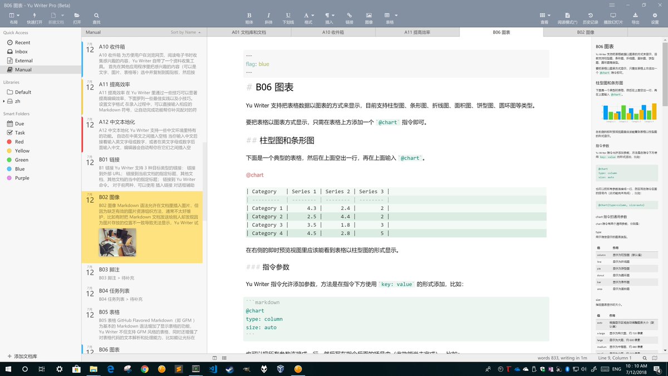Switch to tab A10 收件箱
668x376 pixels.
point(333,32)
